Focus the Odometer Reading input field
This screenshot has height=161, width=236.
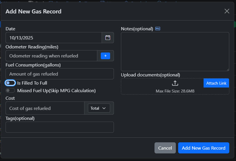click(x=51, y=56)
